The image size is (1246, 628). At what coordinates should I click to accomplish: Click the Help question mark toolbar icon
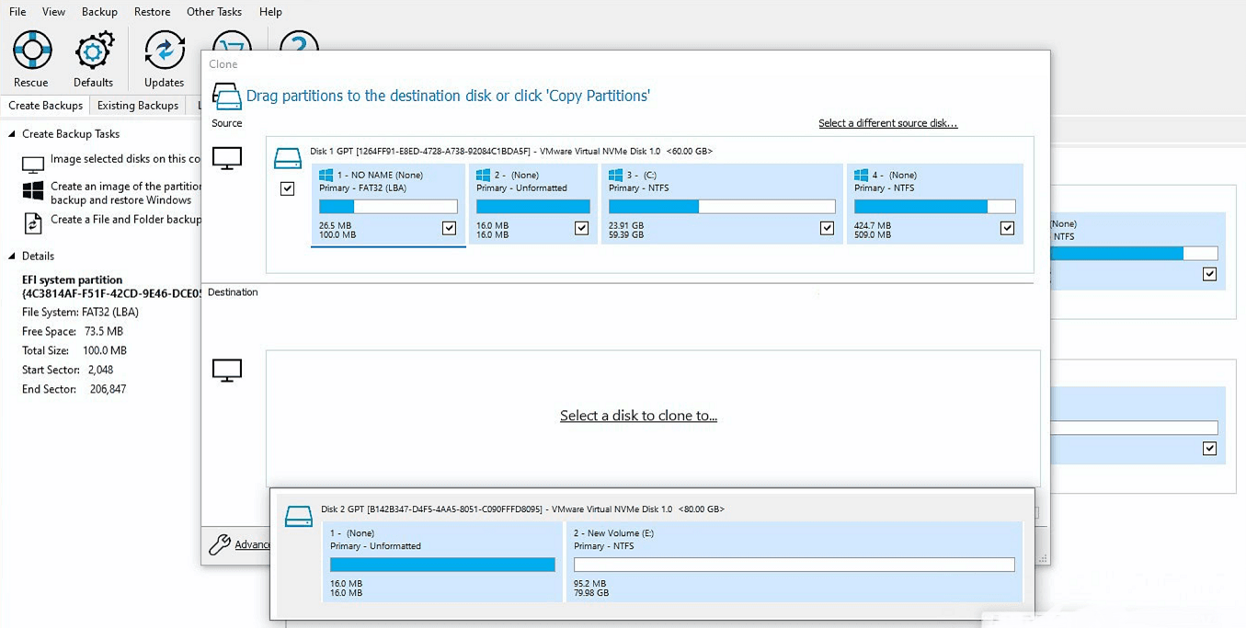coord(299,40)
